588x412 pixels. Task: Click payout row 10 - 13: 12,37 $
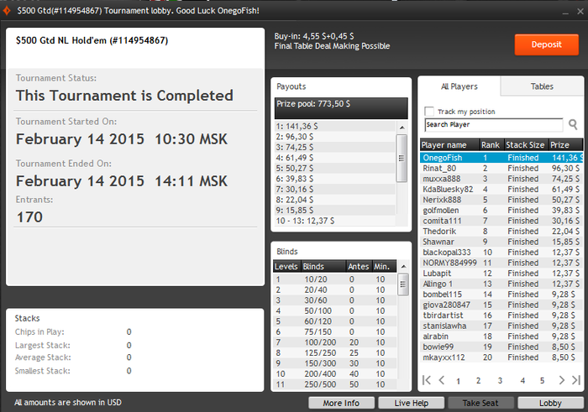coord(335,221)
